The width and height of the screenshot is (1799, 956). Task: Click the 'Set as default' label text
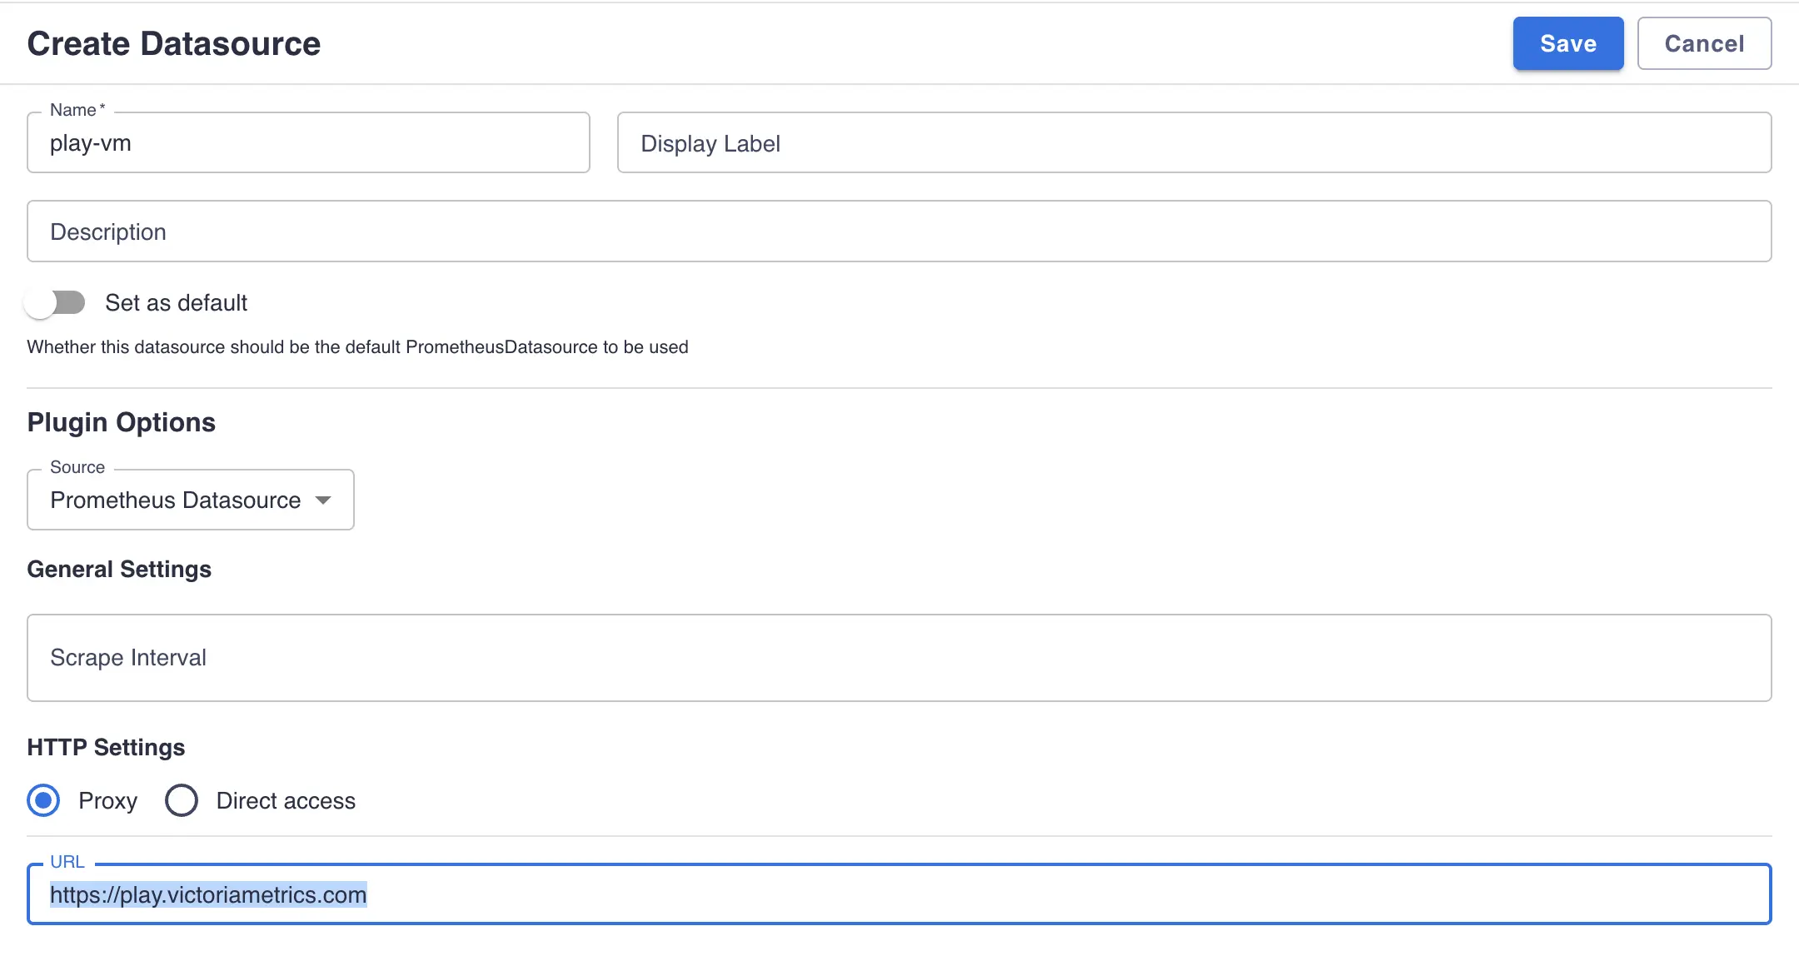tap(176, 303)
